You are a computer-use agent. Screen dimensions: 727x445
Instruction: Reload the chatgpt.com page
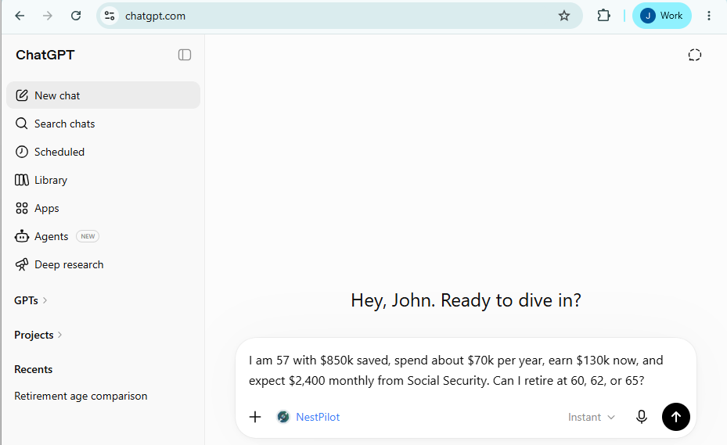76,16
